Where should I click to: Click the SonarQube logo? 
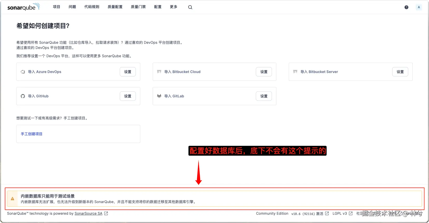(24, 7)
